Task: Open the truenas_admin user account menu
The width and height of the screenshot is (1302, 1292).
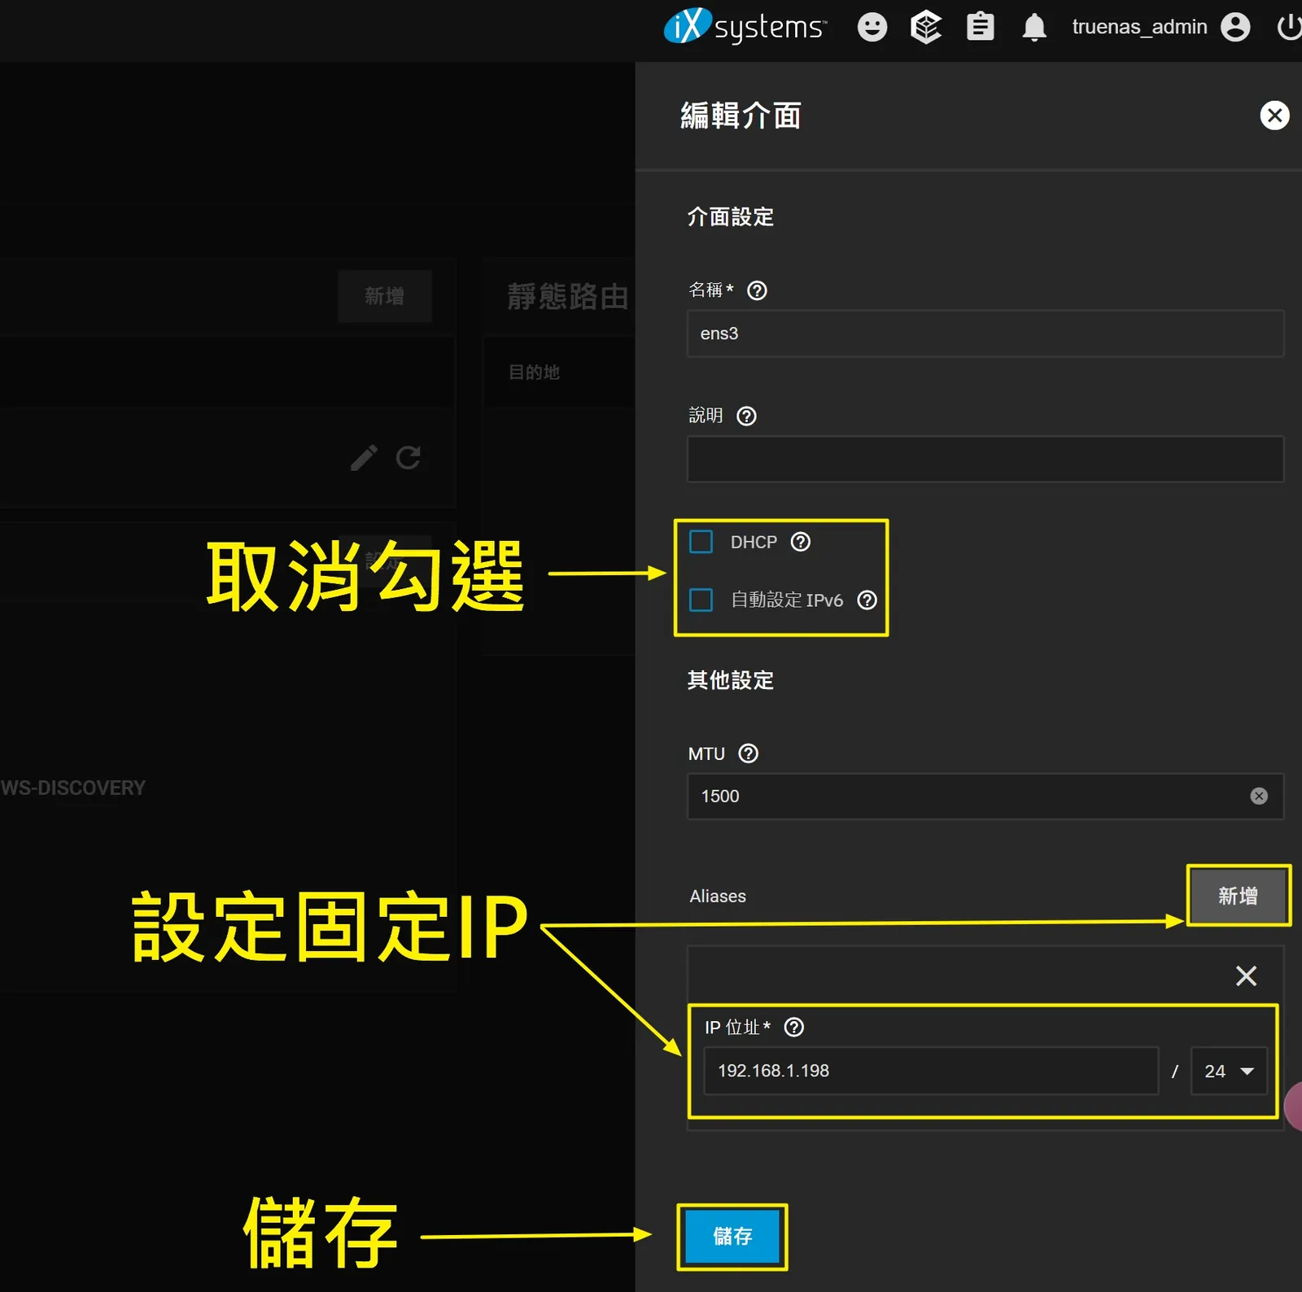Action: tap(1160, 27)
